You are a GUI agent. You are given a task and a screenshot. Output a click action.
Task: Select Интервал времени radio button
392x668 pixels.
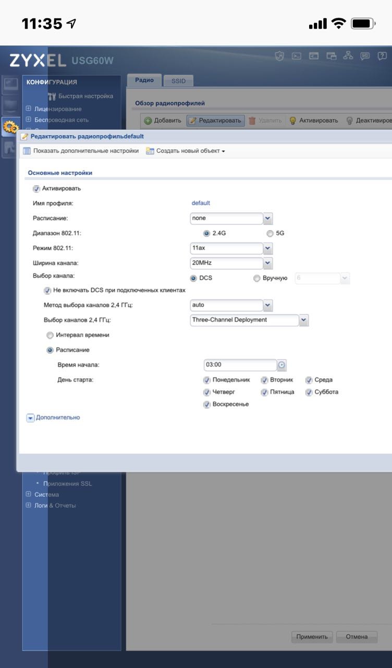(x=50, y=335)
